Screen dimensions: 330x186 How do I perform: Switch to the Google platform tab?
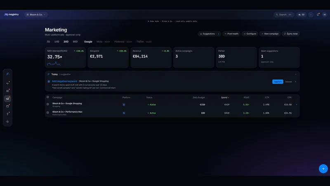(88, 42)
